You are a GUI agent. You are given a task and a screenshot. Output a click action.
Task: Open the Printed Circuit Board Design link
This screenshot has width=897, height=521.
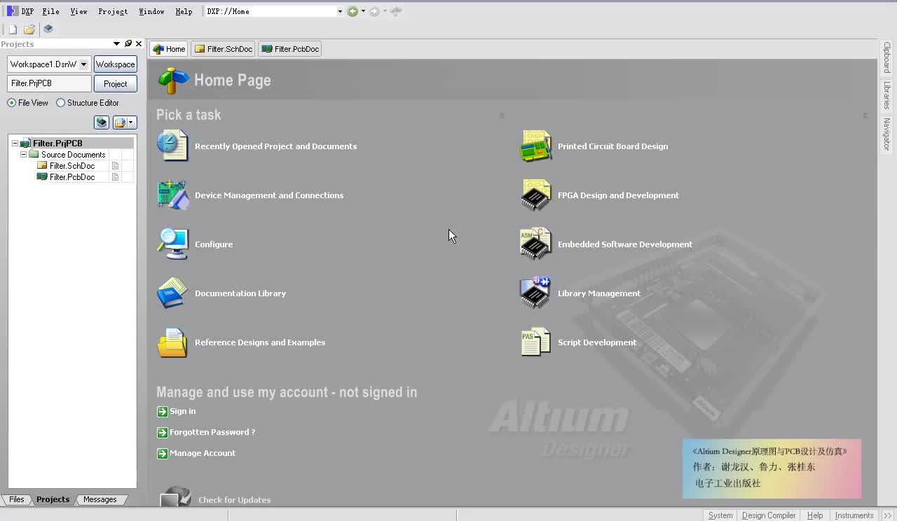612,146
